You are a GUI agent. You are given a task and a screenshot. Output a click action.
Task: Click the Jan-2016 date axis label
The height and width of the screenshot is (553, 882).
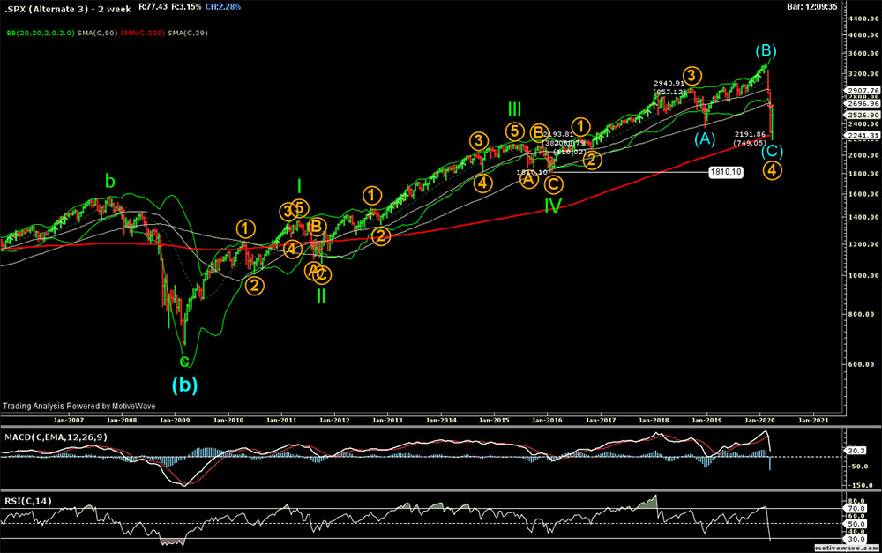pyautogui.click(x=547, y=421)
